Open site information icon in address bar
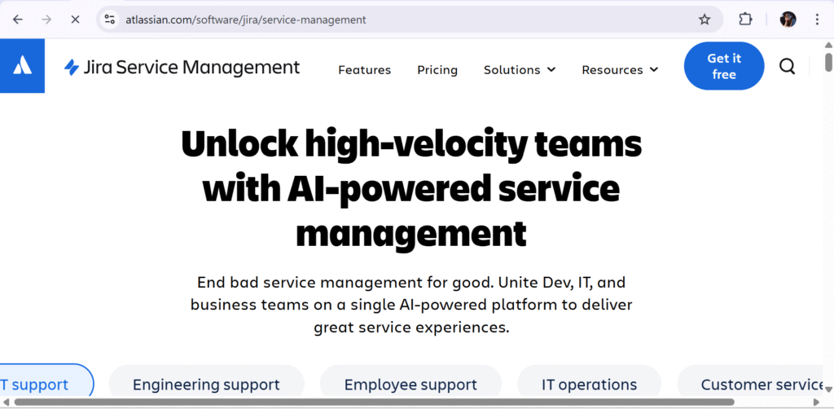Screen dimensions: 834x409 click(x=110, y=20)
